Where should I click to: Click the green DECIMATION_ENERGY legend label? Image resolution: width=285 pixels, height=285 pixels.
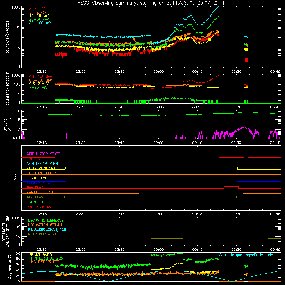coord(46,220)
